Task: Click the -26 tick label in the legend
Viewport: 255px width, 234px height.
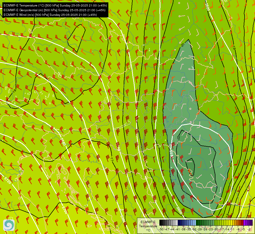Action: coord(205,229)
